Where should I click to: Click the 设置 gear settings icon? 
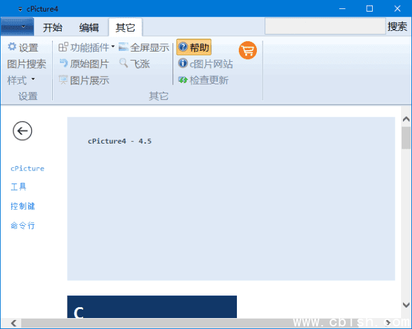[x=12, y=47]
